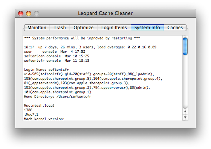Close the Leopard Cache Cleaner window
This screenshot has height=149, width=211.
pyautogui.click(x=21, y=14)
